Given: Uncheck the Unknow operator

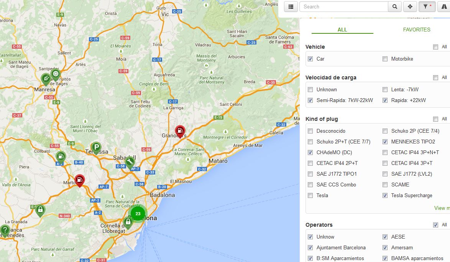Looking at the screenshot, I should [310, 237].
